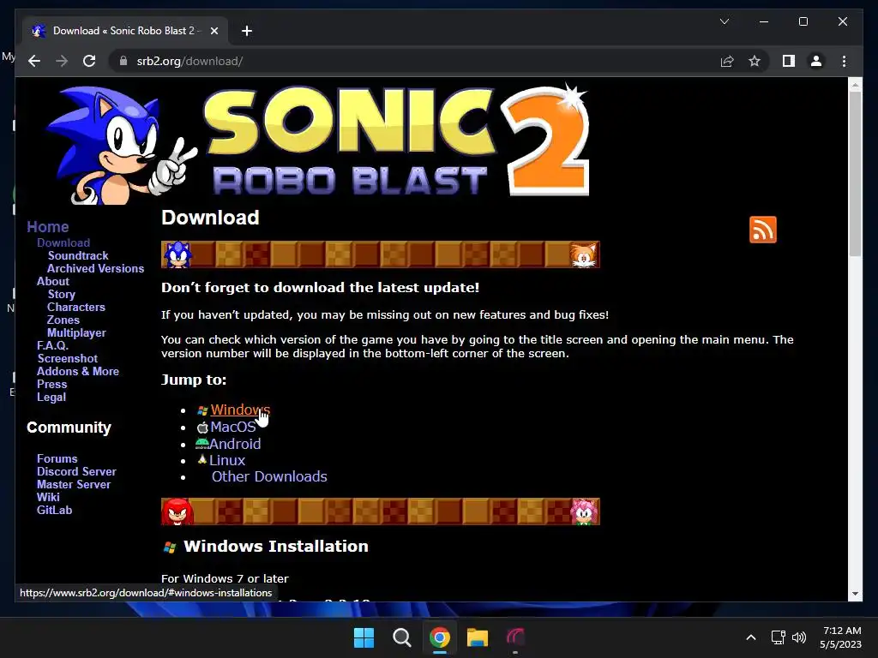
Task: Jump to the MacOS download section
Action: tap(233, 427)
